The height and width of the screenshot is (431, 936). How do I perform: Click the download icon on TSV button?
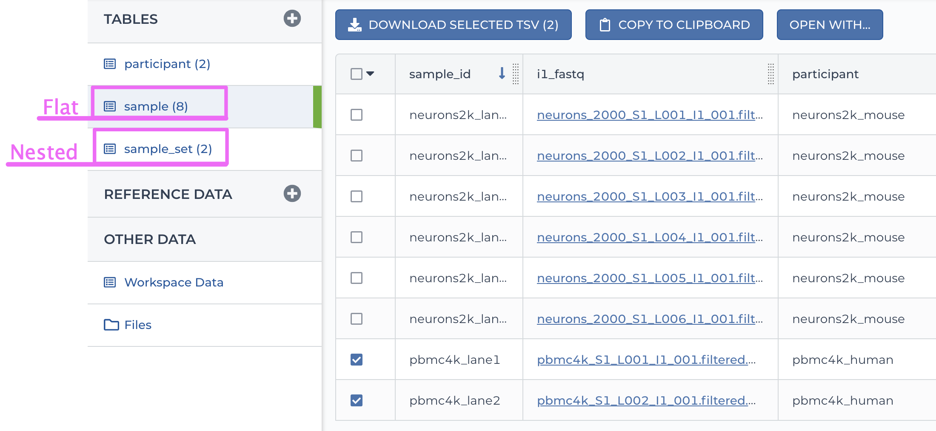(x=355, y=25)
